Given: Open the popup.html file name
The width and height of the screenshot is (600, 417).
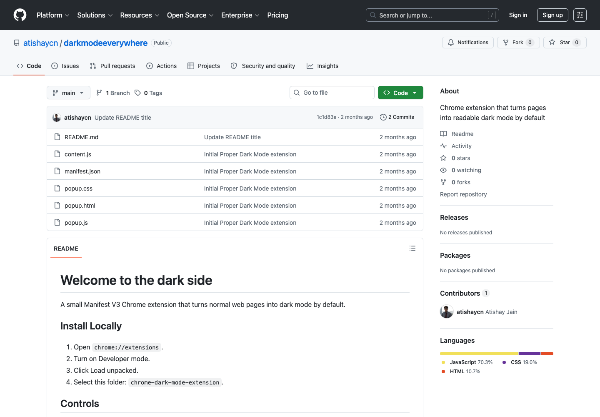Looking at the screenshot, I should pos(80,206).
